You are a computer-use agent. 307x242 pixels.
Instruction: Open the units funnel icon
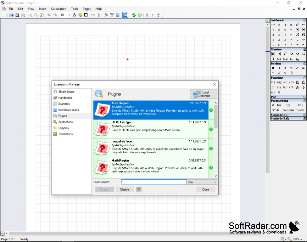pos(112,15)
